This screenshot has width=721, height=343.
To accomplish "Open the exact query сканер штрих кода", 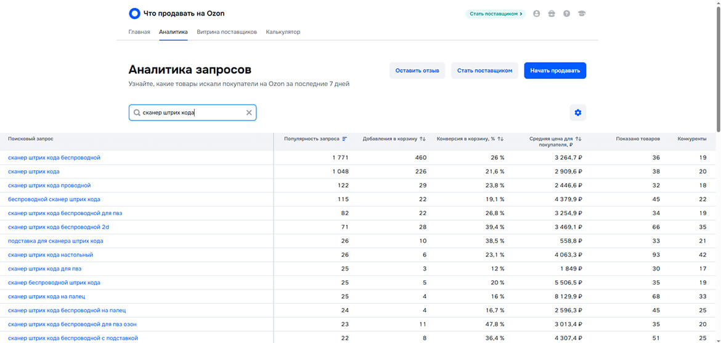I will tap(33, 171).
